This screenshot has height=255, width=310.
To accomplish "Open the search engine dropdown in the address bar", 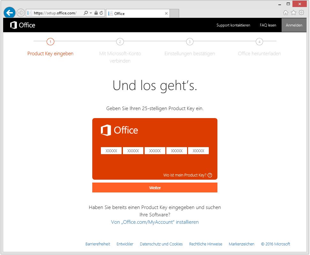I will click(x=91, y=13).
